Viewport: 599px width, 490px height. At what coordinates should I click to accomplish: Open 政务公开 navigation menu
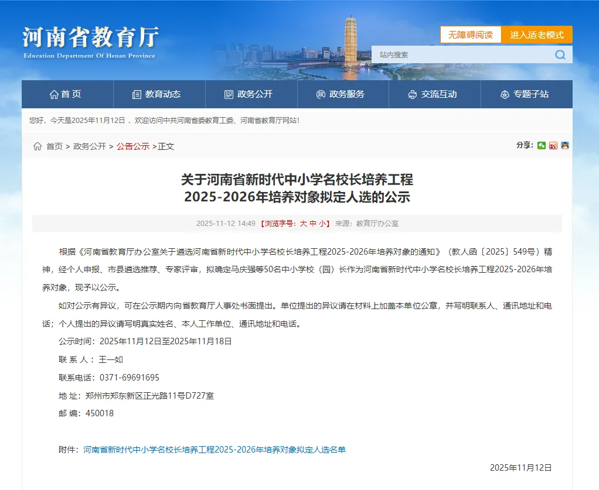coord(249,94)
